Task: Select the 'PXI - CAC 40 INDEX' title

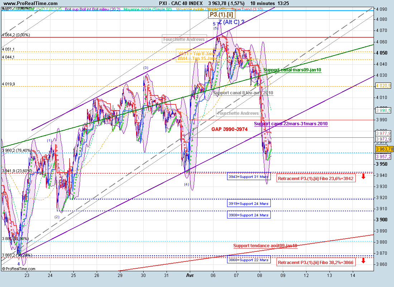Action: click(181, 3)
